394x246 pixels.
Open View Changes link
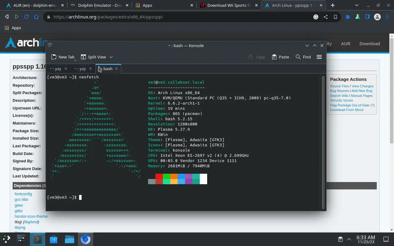click(x=363, y=86)
